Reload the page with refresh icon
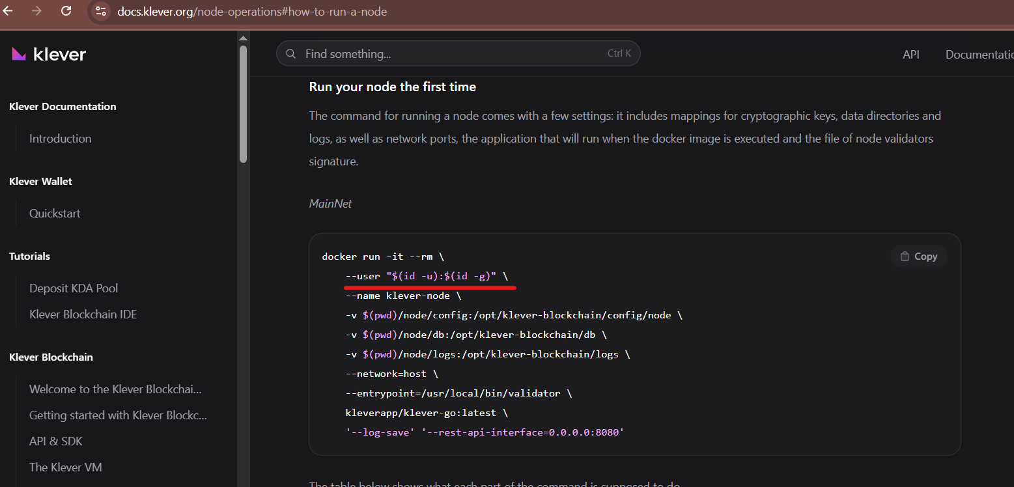Image resolution: width=1014 pixels, height=487 pixels. click(66, 11)
